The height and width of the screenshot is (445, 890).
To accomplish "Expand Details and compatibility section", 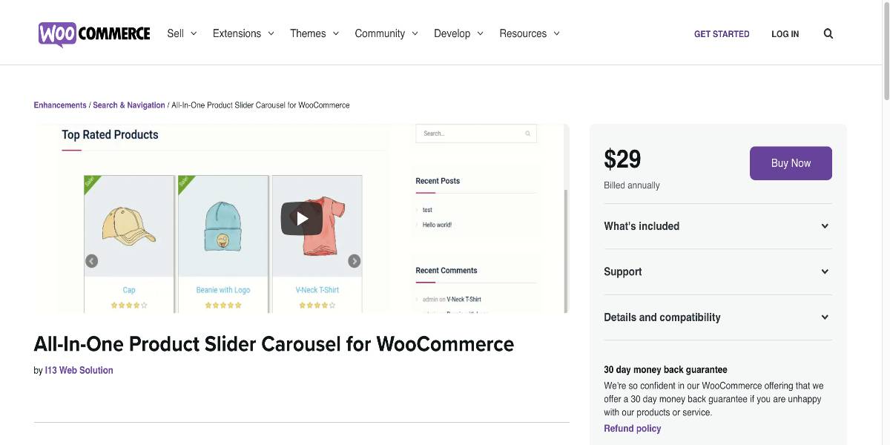I will coord(718,317).
